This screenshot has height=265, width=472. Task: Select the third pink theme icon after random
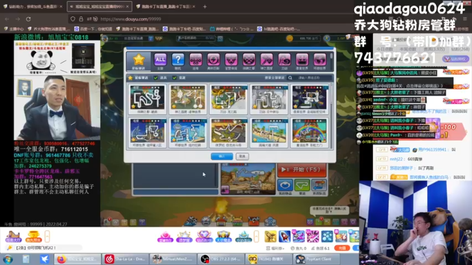click(231, 60)
